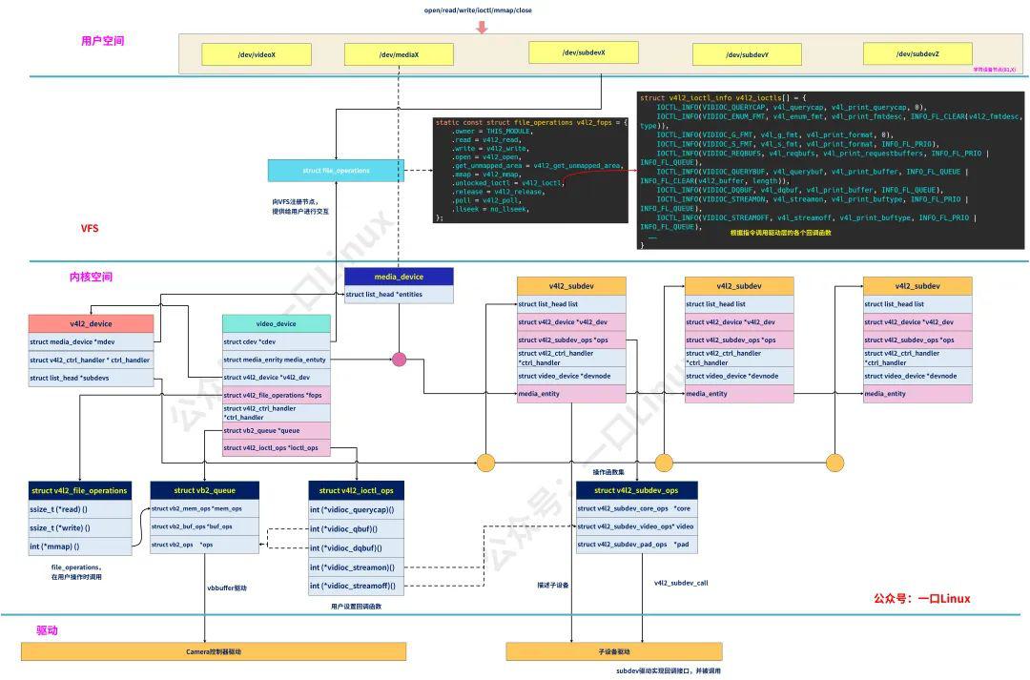Click the 子设备驱动 orange bar
1030x680 pixels.
point(613,651)
